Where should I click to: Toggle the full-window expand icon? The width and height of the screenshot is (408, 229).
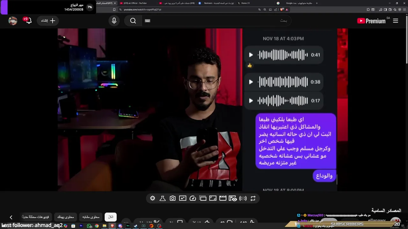click(x=213, y=198)
